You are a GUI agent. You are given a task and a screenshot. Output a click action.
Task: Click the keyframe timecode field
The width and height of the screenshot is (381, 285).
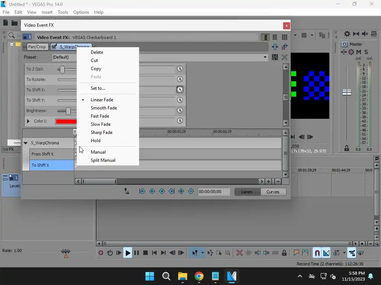214,192
